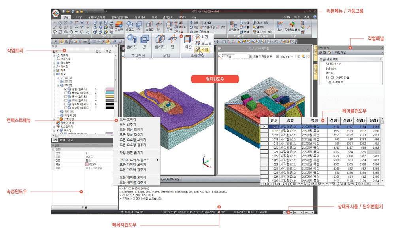Enable the 풍화암 (솔리드) checkbox
Screen dimensions: 396x234
click(66, 93)
